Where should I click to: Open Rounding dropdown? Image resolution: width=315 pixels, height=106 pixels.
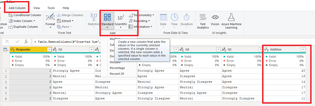tap(139, 21)
